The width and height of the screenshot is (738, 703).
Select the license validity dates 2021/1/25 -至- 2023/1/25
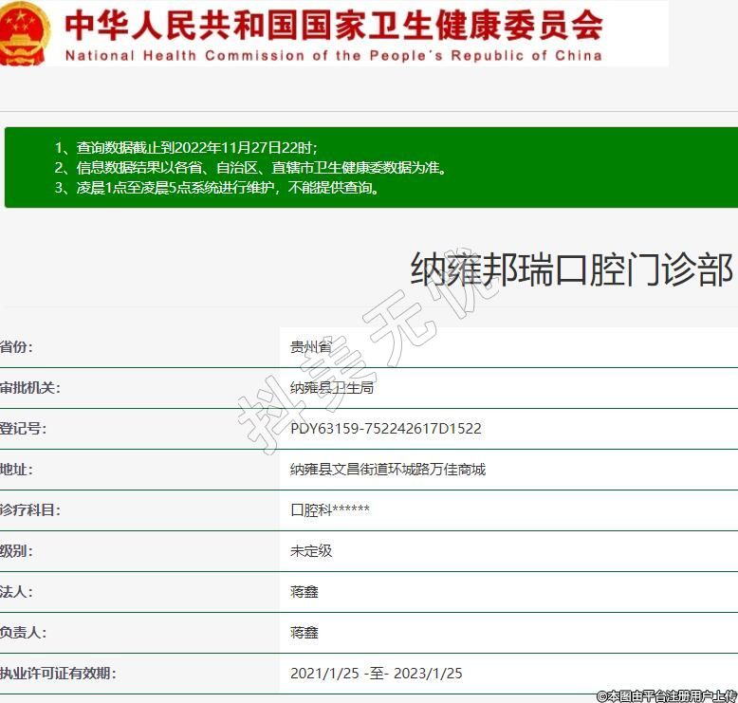pyautogui.click(x=376, y=674)
